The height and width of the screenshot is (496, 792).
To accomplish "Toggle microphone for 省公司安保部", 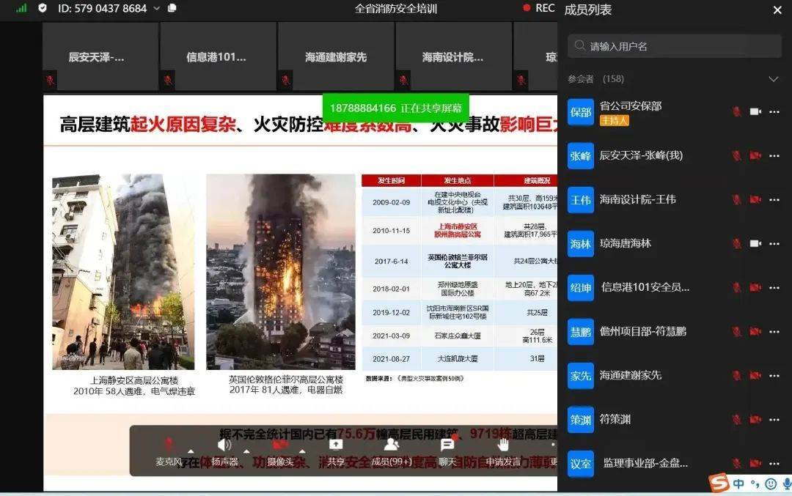I will 737,111.
